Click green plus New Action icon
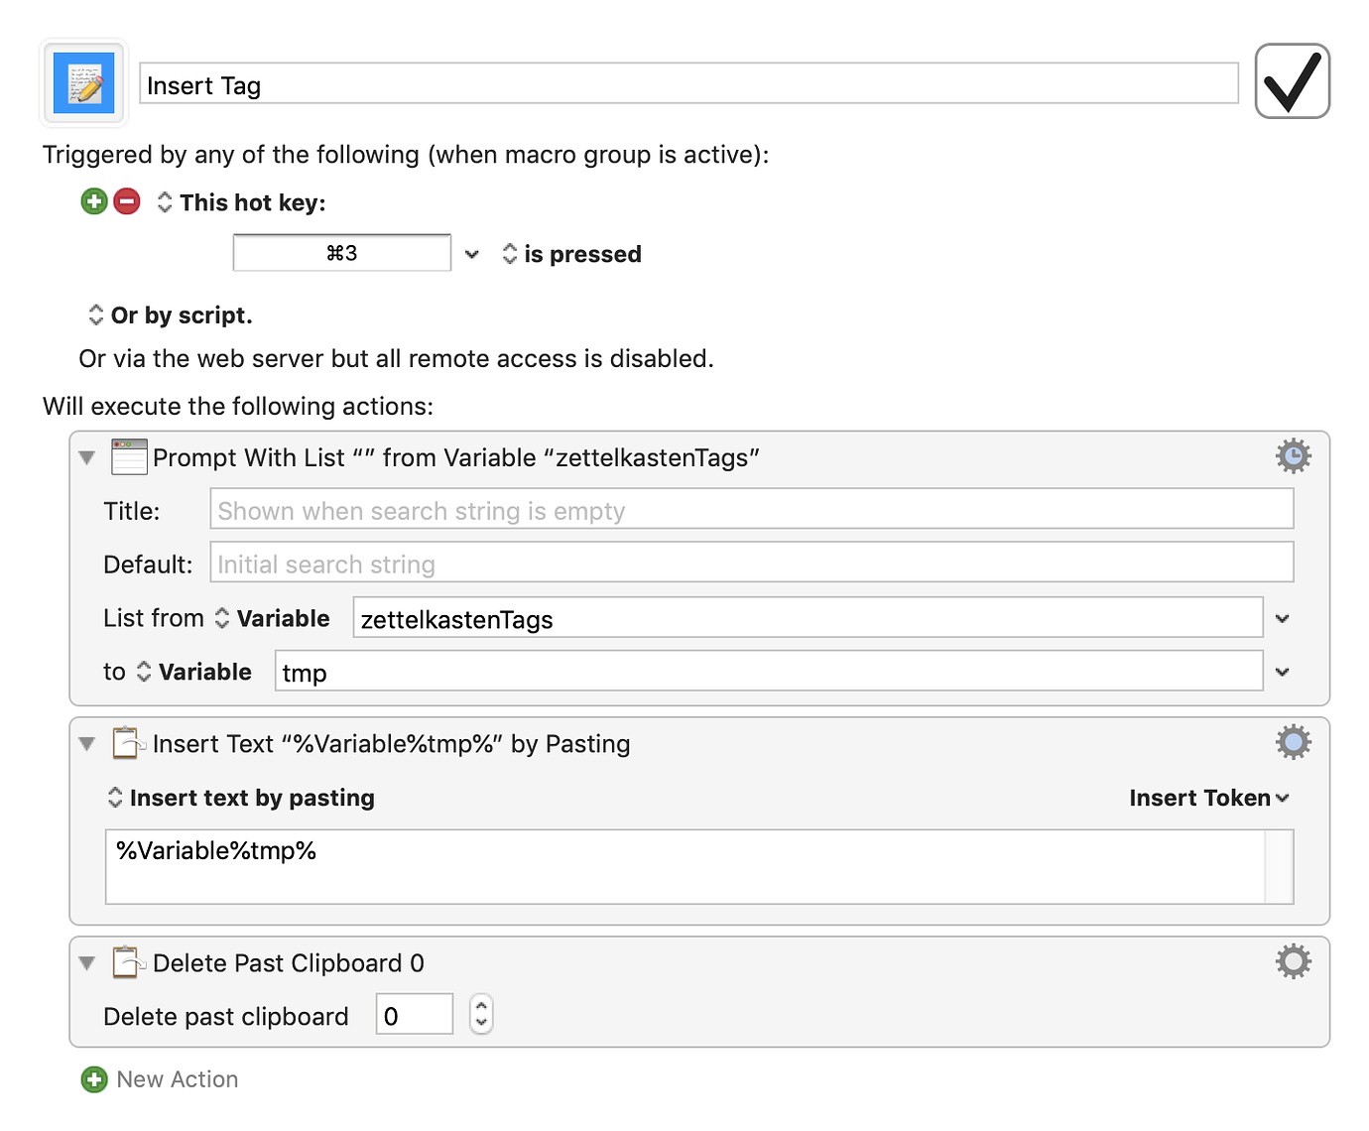The width and height of the screenshot is (1369, 1131). (x=94, y=1079)
